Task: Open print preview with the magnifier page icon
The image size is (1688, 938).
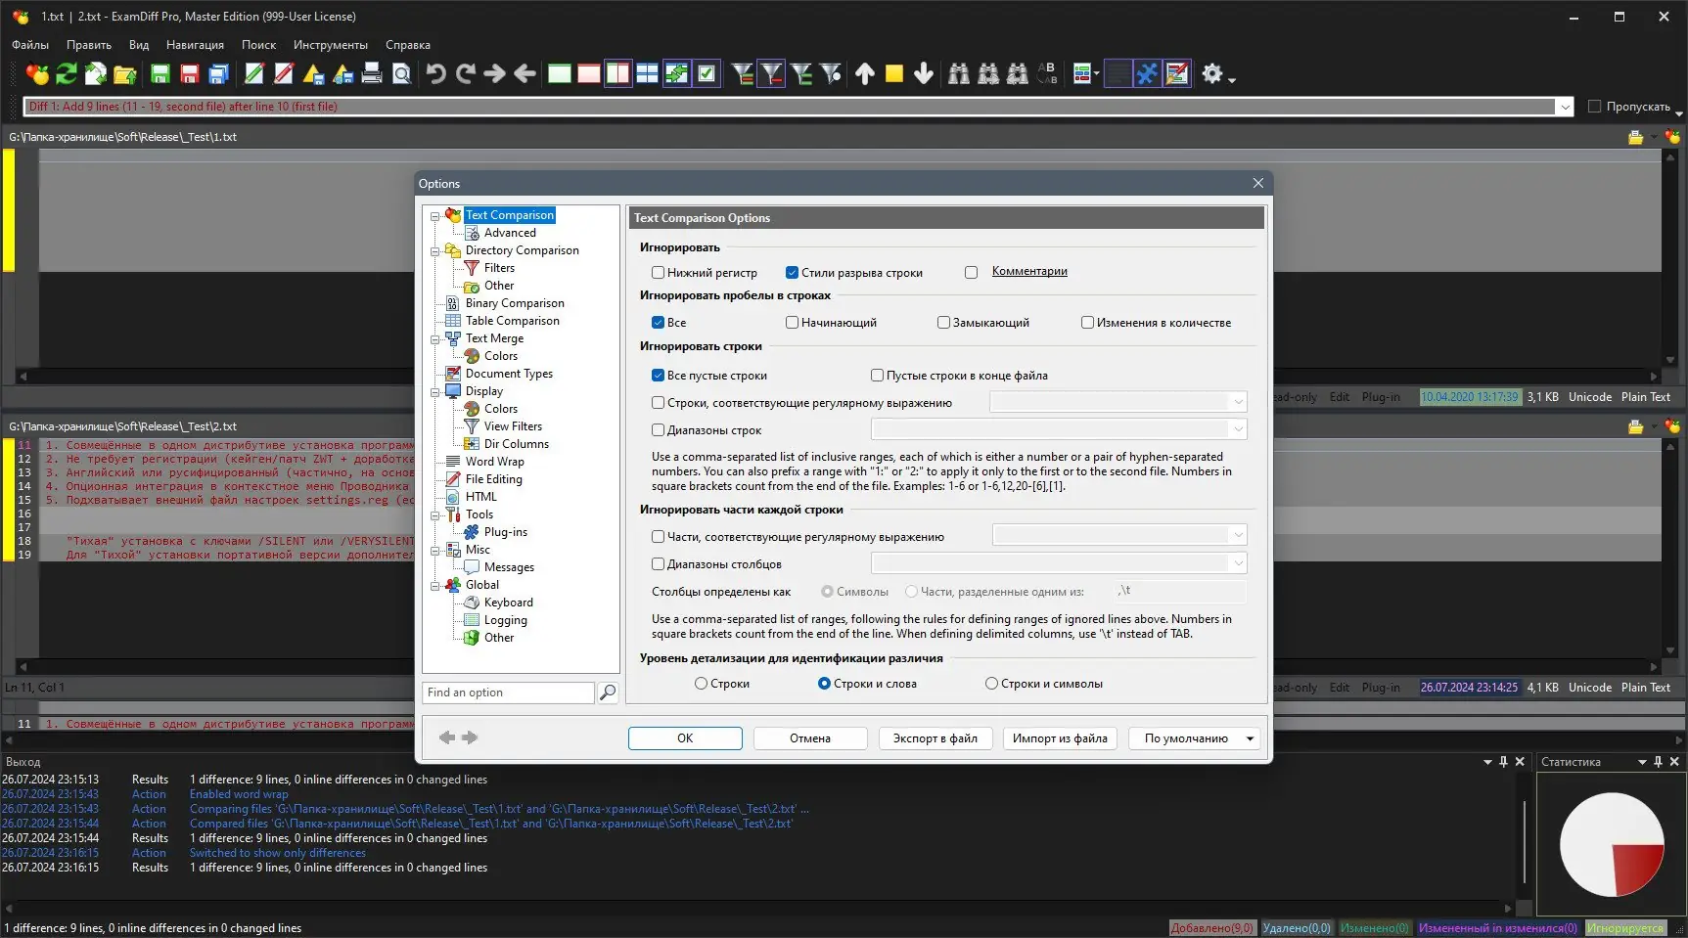Action: (x=401, y=73)
